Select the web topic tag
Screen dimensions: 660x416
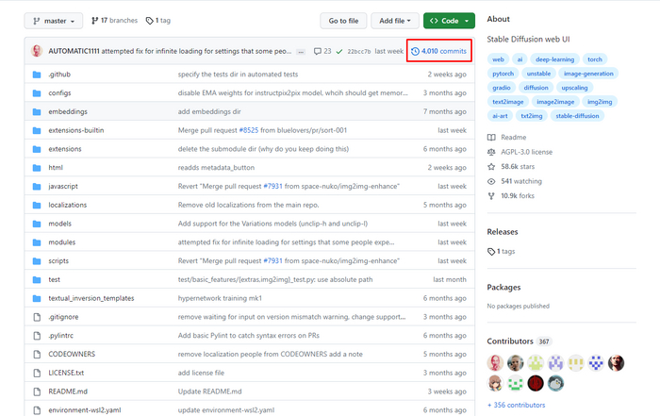pos(498,59)
